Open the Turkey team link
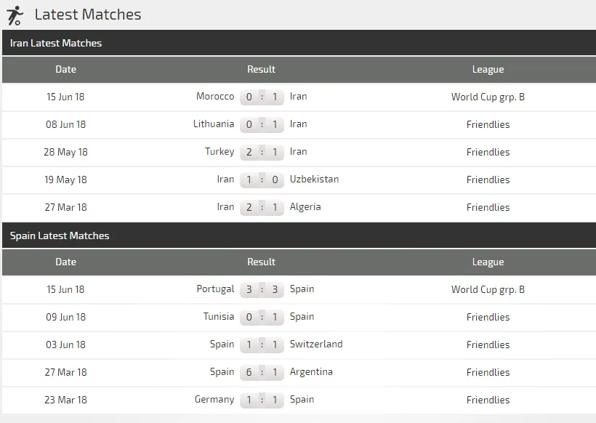Viewport: 596px width, 423px height. [220, 152]
